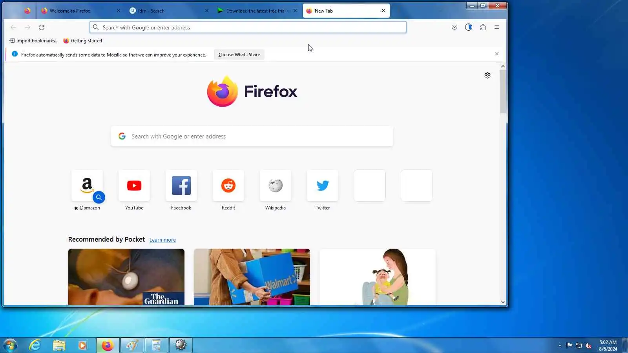Open Action Center flag tray icon
The height and width of the screenshot is (353, 628).
pyautogui.click(x=569, y=346)
